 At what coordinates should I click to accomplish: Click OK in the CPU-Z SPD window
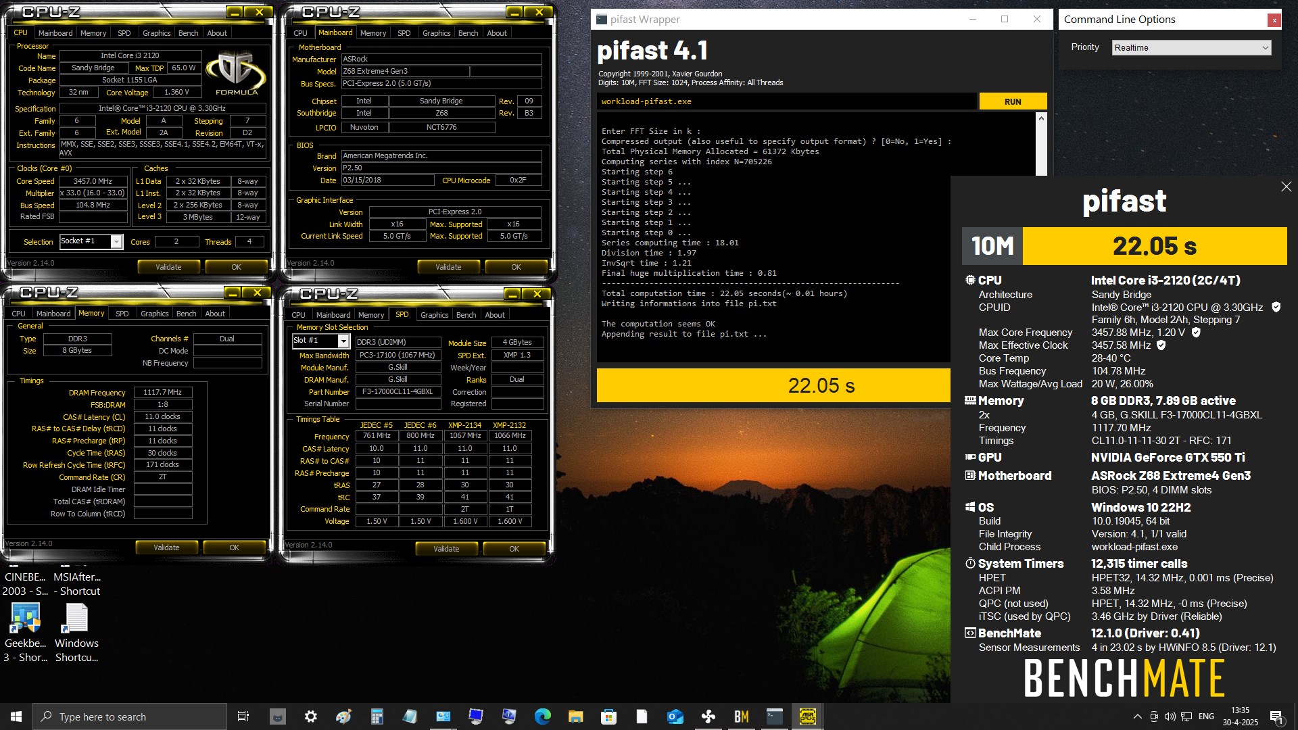coord(514,549)
